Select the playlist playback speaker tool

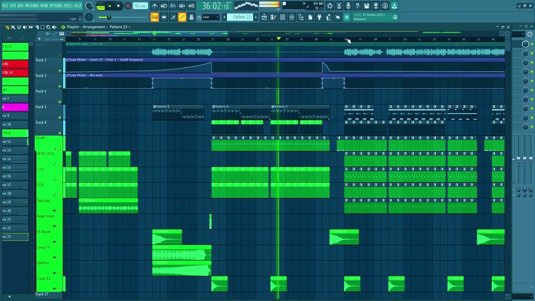[x=54, y=27]
